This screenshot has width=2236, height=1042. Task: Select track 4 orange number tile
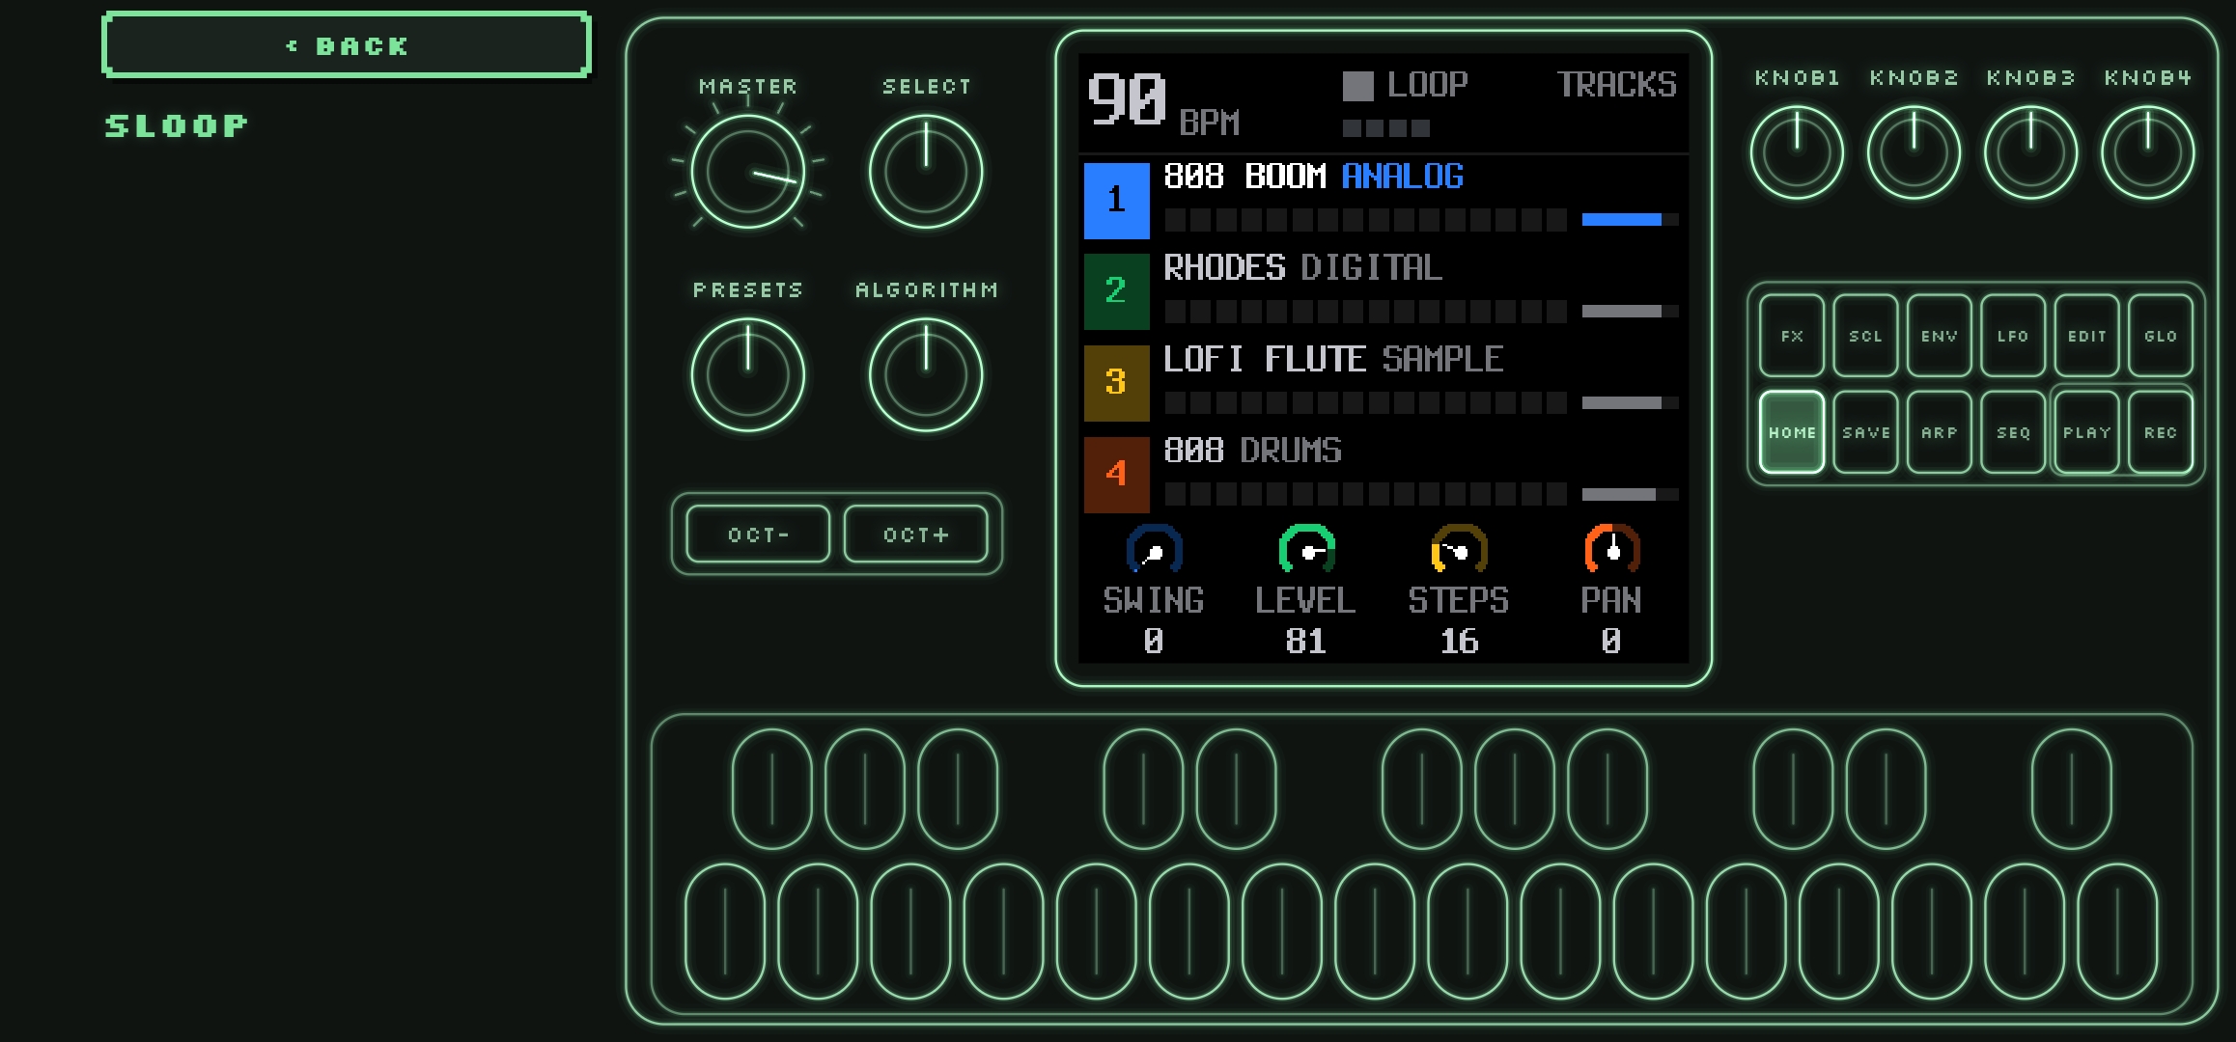tap(1117, 475)
